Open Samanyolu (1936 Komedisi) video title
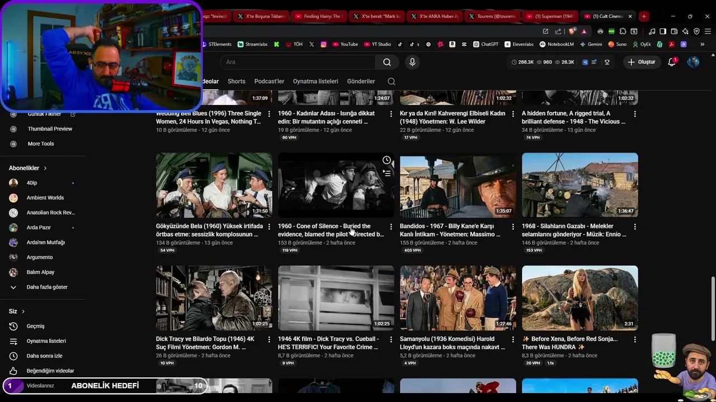Viewport: 716px width, 402px height. pyautogui.click(x=452, y=343)
